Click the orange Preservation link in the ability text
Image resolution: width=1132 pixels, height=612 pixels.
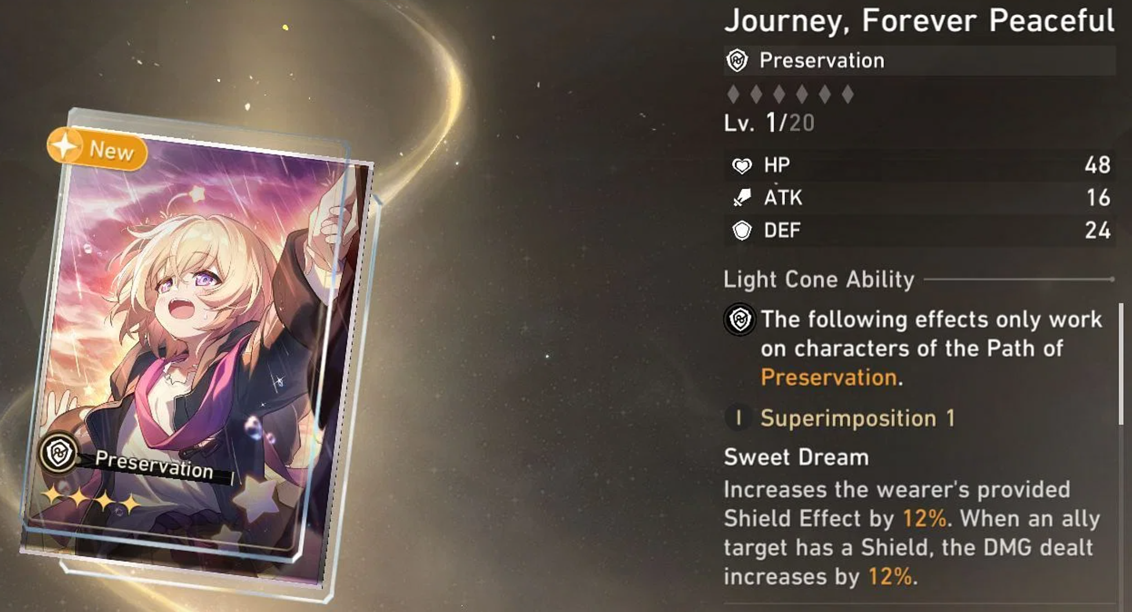(829, 377)
